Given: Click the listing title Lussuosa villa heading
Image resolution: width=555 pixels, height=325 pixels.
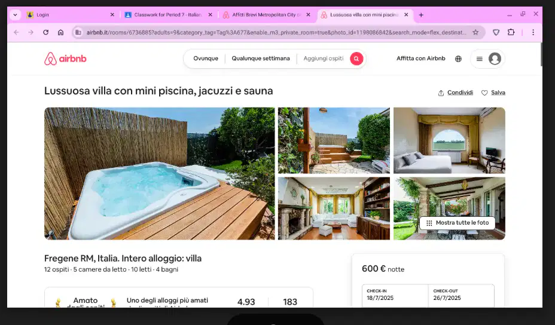Looking at the screenshot, I should [158, 91].
